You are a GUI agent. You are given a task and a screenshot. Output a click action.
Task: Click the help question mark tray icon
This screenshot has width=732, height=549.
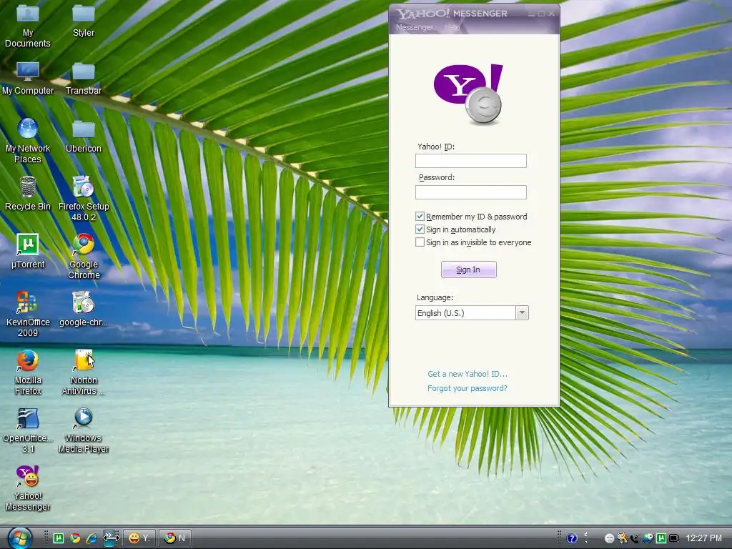[x=572, y=538]
